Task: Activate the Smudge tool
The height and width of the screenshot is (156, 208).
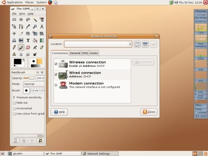Action: 28,54
